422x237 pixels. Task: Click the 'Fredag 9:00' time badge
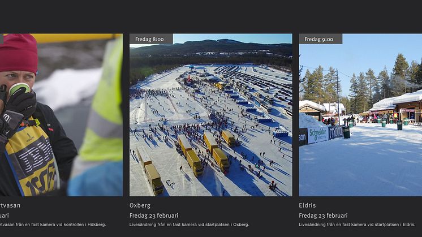[x=321, y=38]
